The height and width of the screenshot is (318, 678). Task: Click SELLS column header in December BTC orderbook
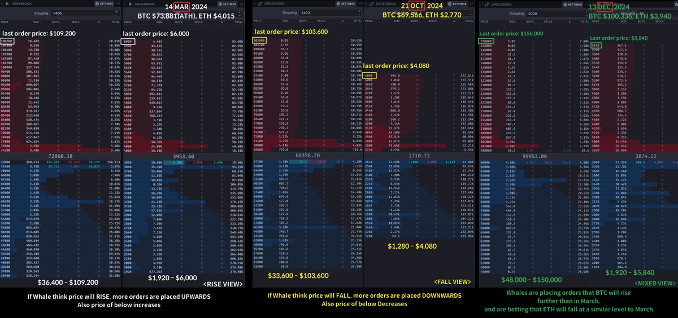[548, 21]
